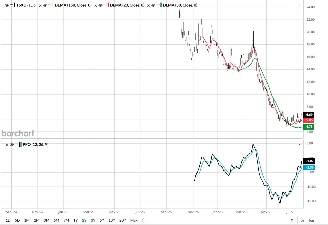Click the 24.00 price axis label
The width and height of the screenshot is (328, 225).
pyautogui.click(x=310, y=7)
